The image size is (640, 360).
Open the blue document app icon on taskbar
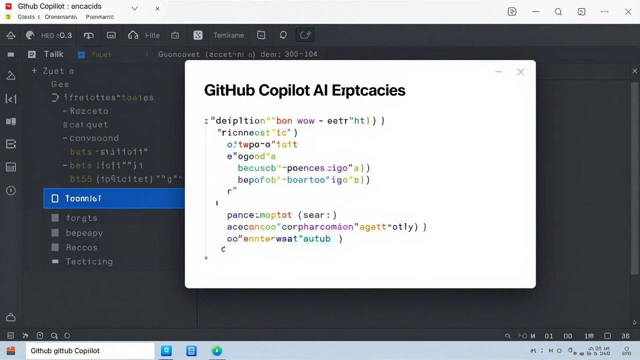coord(191,350)
